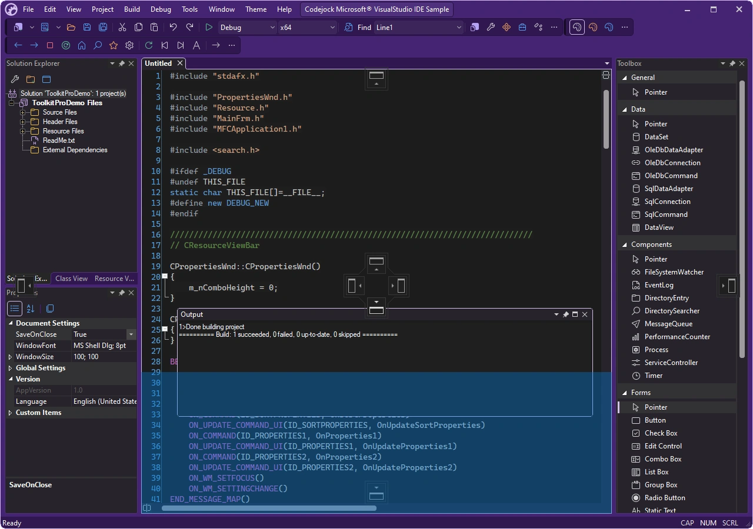753x529 pixels.
Task: Pin the Solution Explorer panel
Action: pos(122,63)
